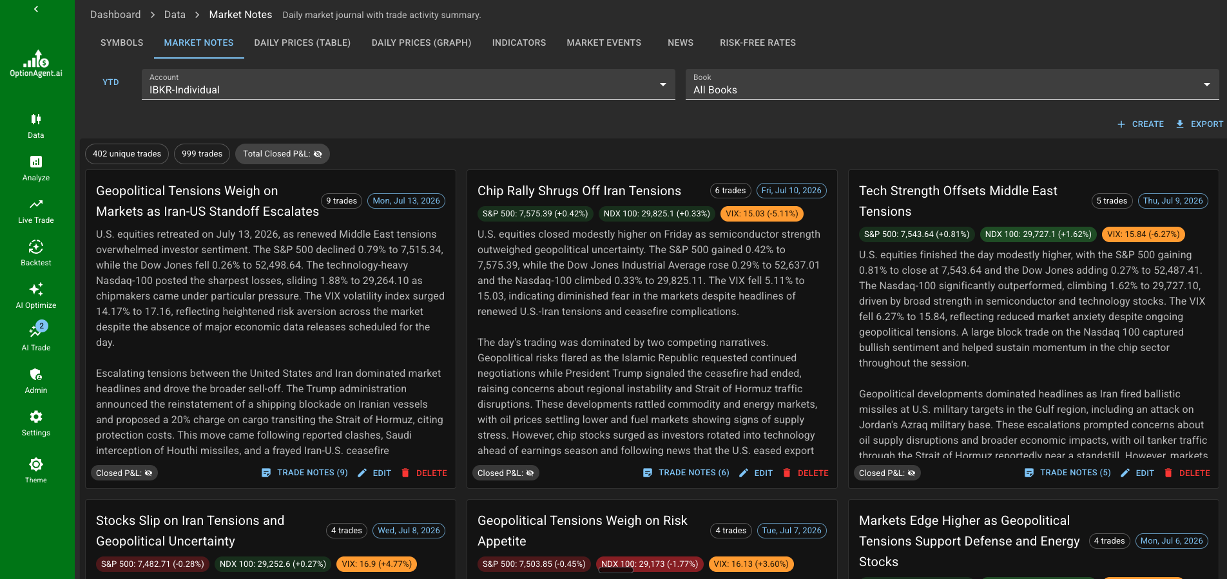
Task: Click the edit pencil icon on Jul 13 card
Action: click(x=362, y=473)
